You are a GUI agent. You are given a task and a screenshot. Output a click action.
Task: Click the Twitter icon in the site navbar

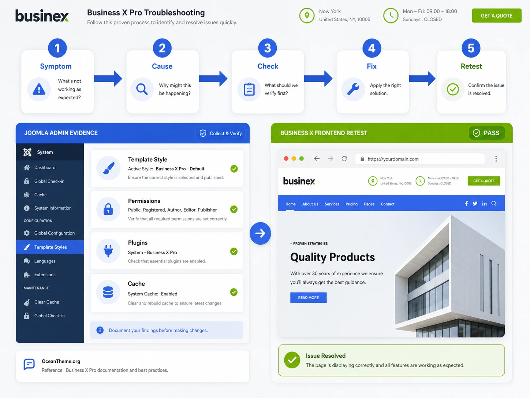pos(475,203)
